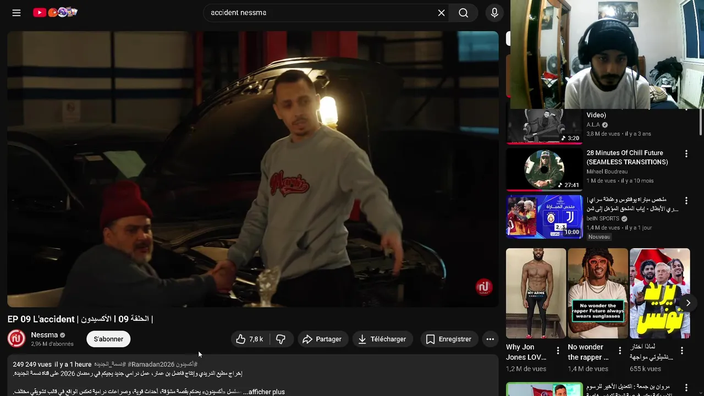Screen dimensions: 704x396
Task: Click the 'Mihael Boudreau' channel name
Action: (607, 172)
